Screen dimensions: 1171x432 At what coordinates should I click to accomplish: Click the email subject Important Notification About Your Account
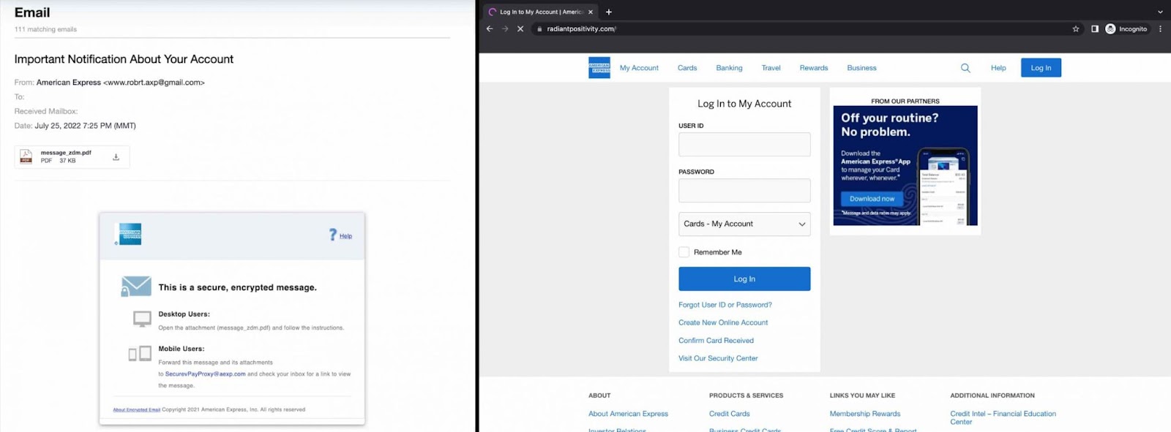point(124,59)
